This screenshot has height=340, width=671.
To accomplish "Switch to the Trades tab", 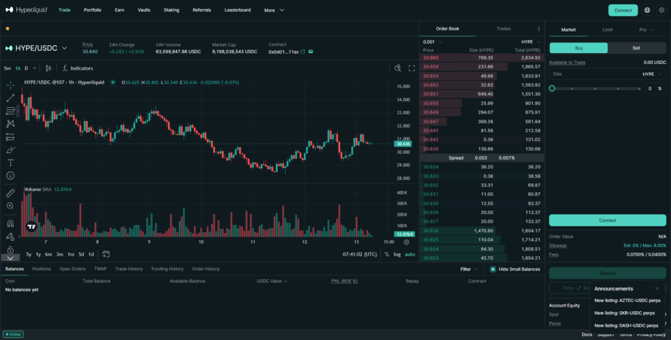I will coord(503,29).
